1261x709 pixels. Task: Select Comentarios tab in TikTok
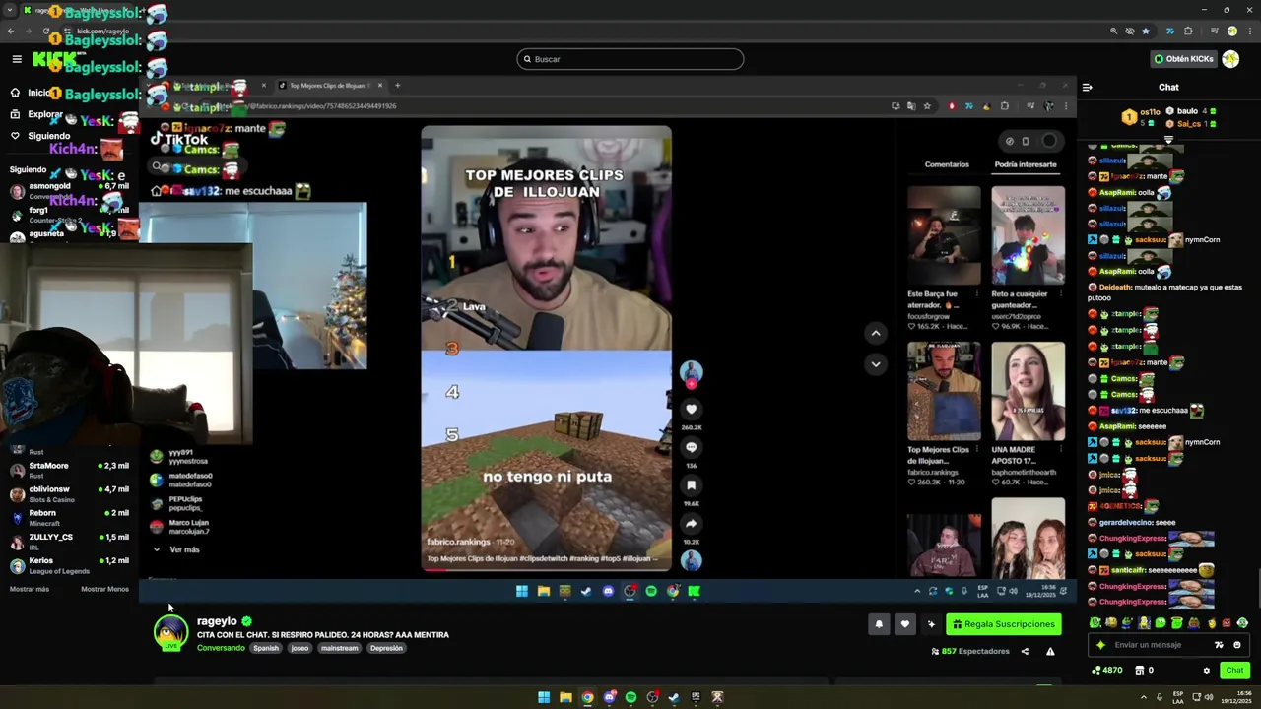coord(947,164)
